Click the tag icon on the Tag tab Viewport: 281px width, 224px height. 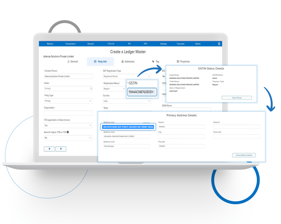click(153, 61)
